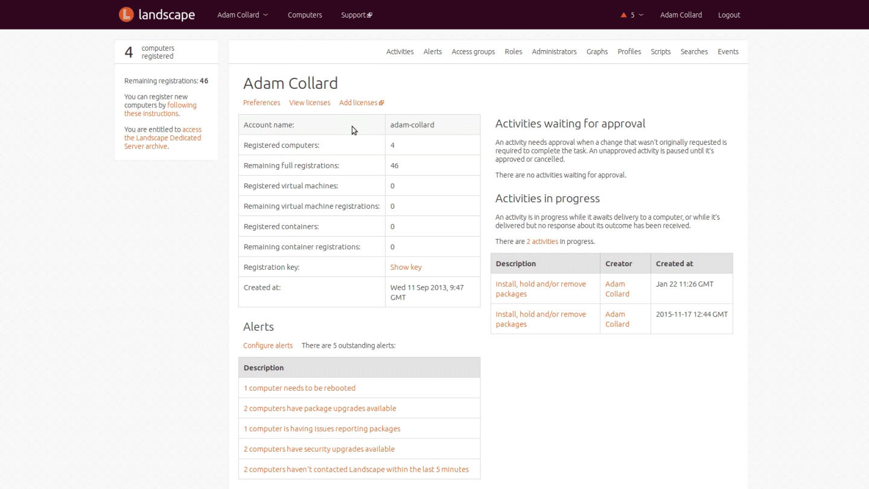Click the 'Remaining full registrations' value 46
The image size is (869, 489).
point(394,165)
